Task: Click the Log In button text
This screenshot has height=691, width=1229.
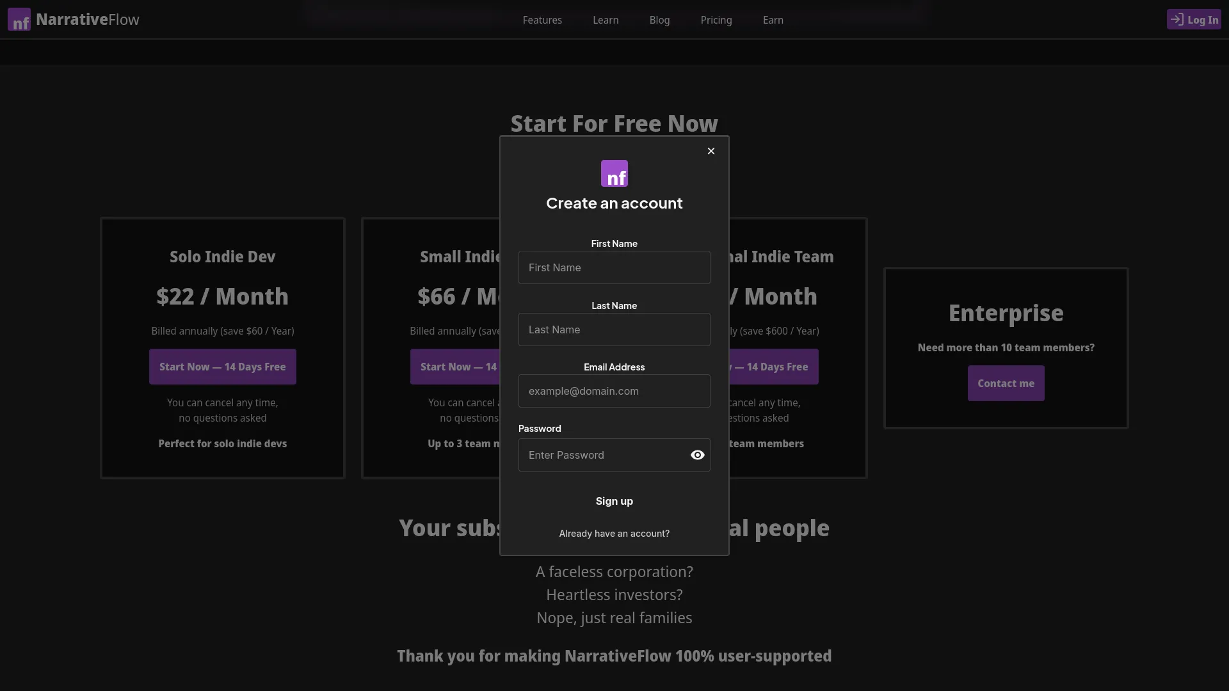Action: pyautogui.click(x=1202, y=20)
